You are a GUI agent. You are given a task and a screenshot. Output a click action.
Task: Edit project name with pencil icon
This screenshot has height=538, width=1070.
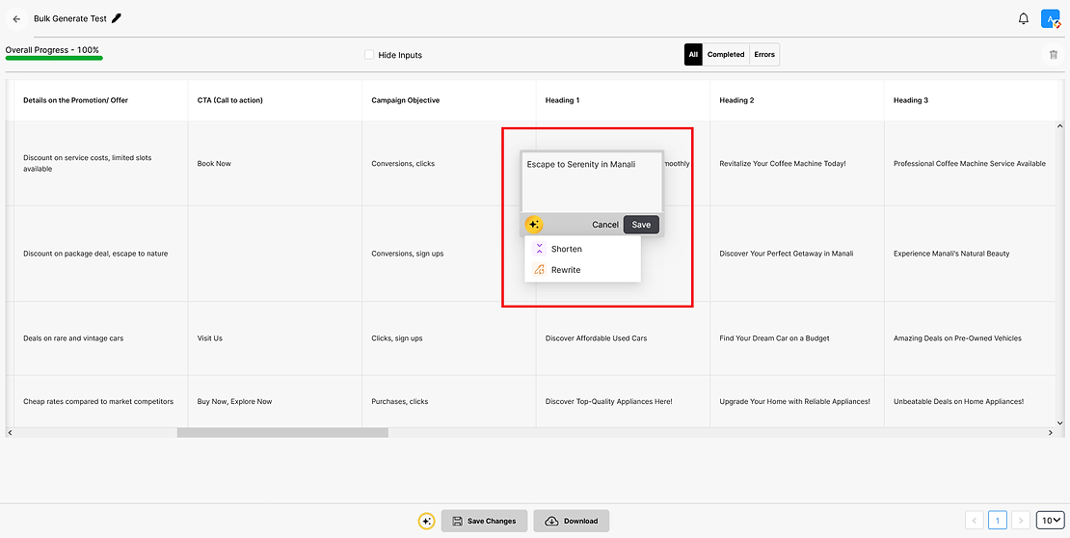(x=117, y=18)
